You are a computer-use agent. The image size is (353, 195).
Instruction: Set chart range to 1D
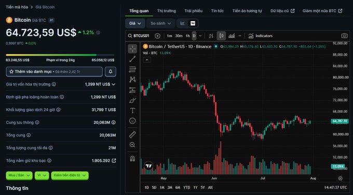point(146,187)
